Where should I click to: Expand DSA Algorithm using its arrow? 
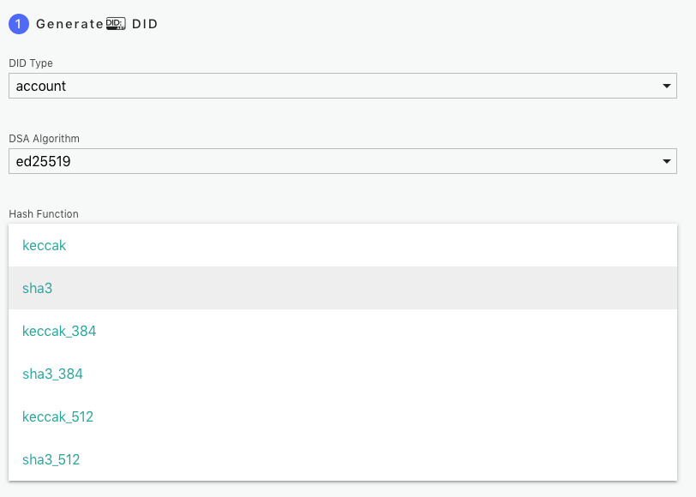pyautogui.click(x=666, y=161)
